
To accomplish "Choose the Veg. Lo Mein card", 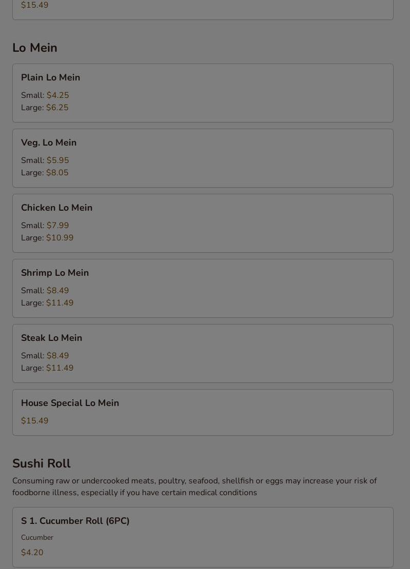I will 203,158.
